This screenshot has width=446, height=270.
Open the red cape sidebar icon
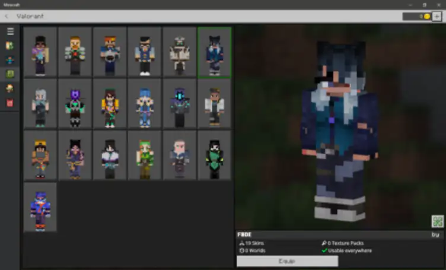coord(9,103)
